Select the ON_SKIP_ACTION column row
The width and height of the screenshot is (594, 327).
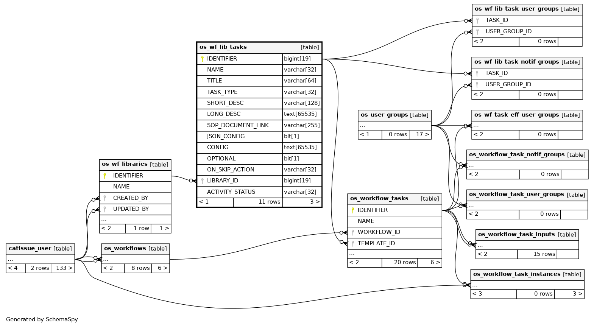259,170
